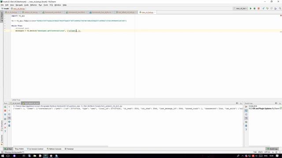Click the 'while True' breadcrumb below the editor
Screen dimensions: 282x158
coord(16,100)
